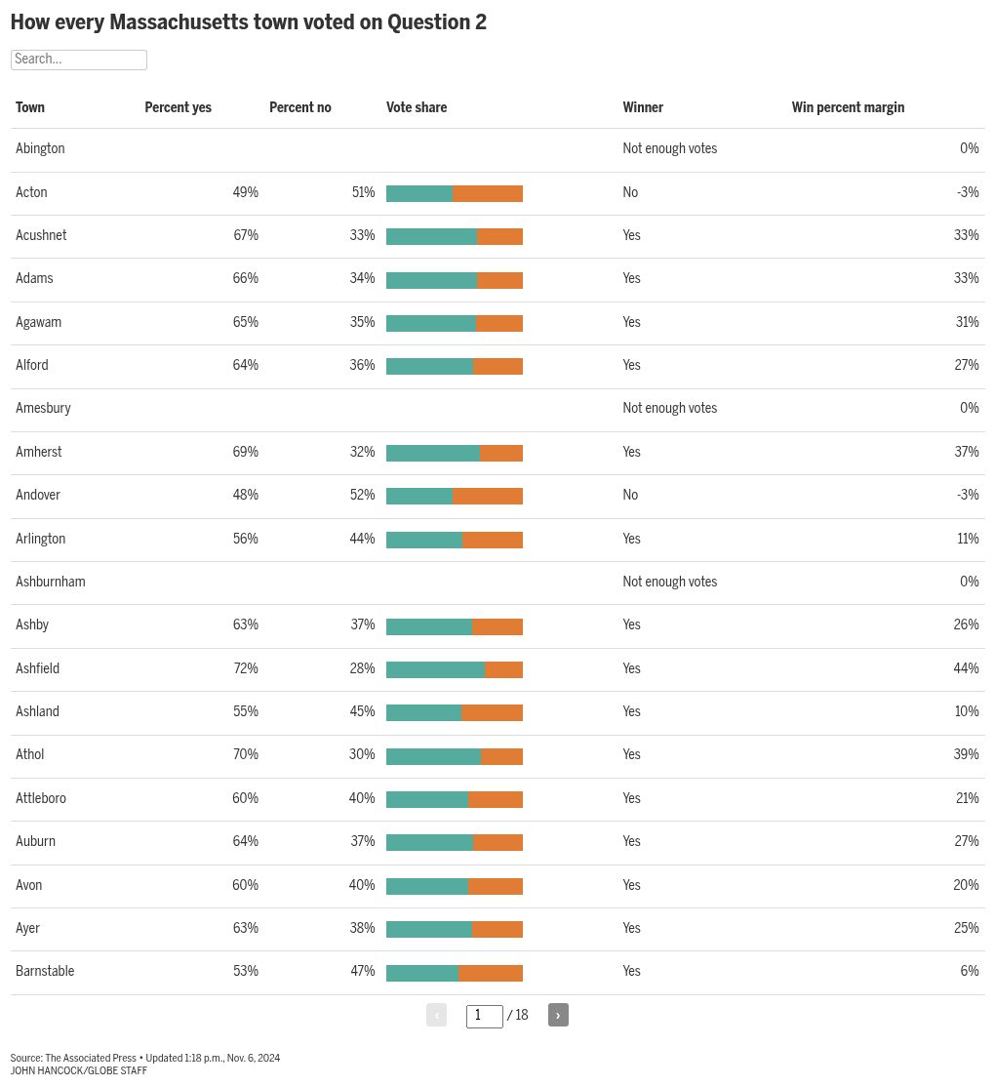The height and width of the screenshot is (1087, 995).
Task: Click the Ashfield vote share bar
Action: pos(455,669)
